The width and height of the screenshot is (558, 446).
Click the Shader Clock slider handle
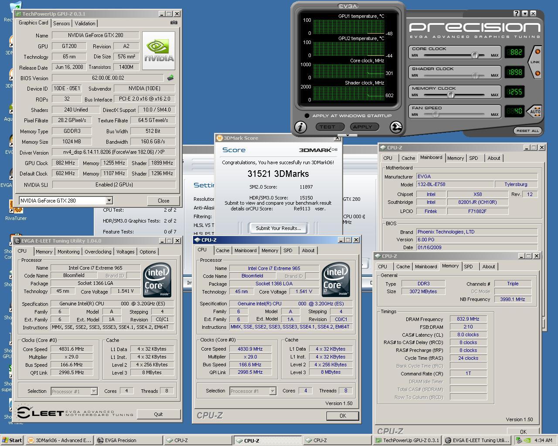[475, 75]
